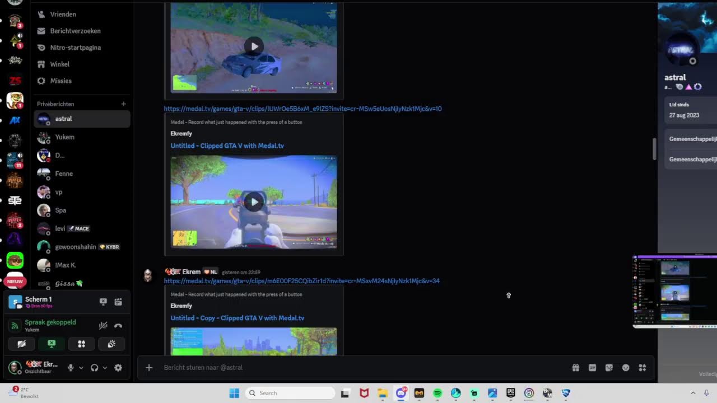Open File Explorer from taskbar

[x=383, y=393]
